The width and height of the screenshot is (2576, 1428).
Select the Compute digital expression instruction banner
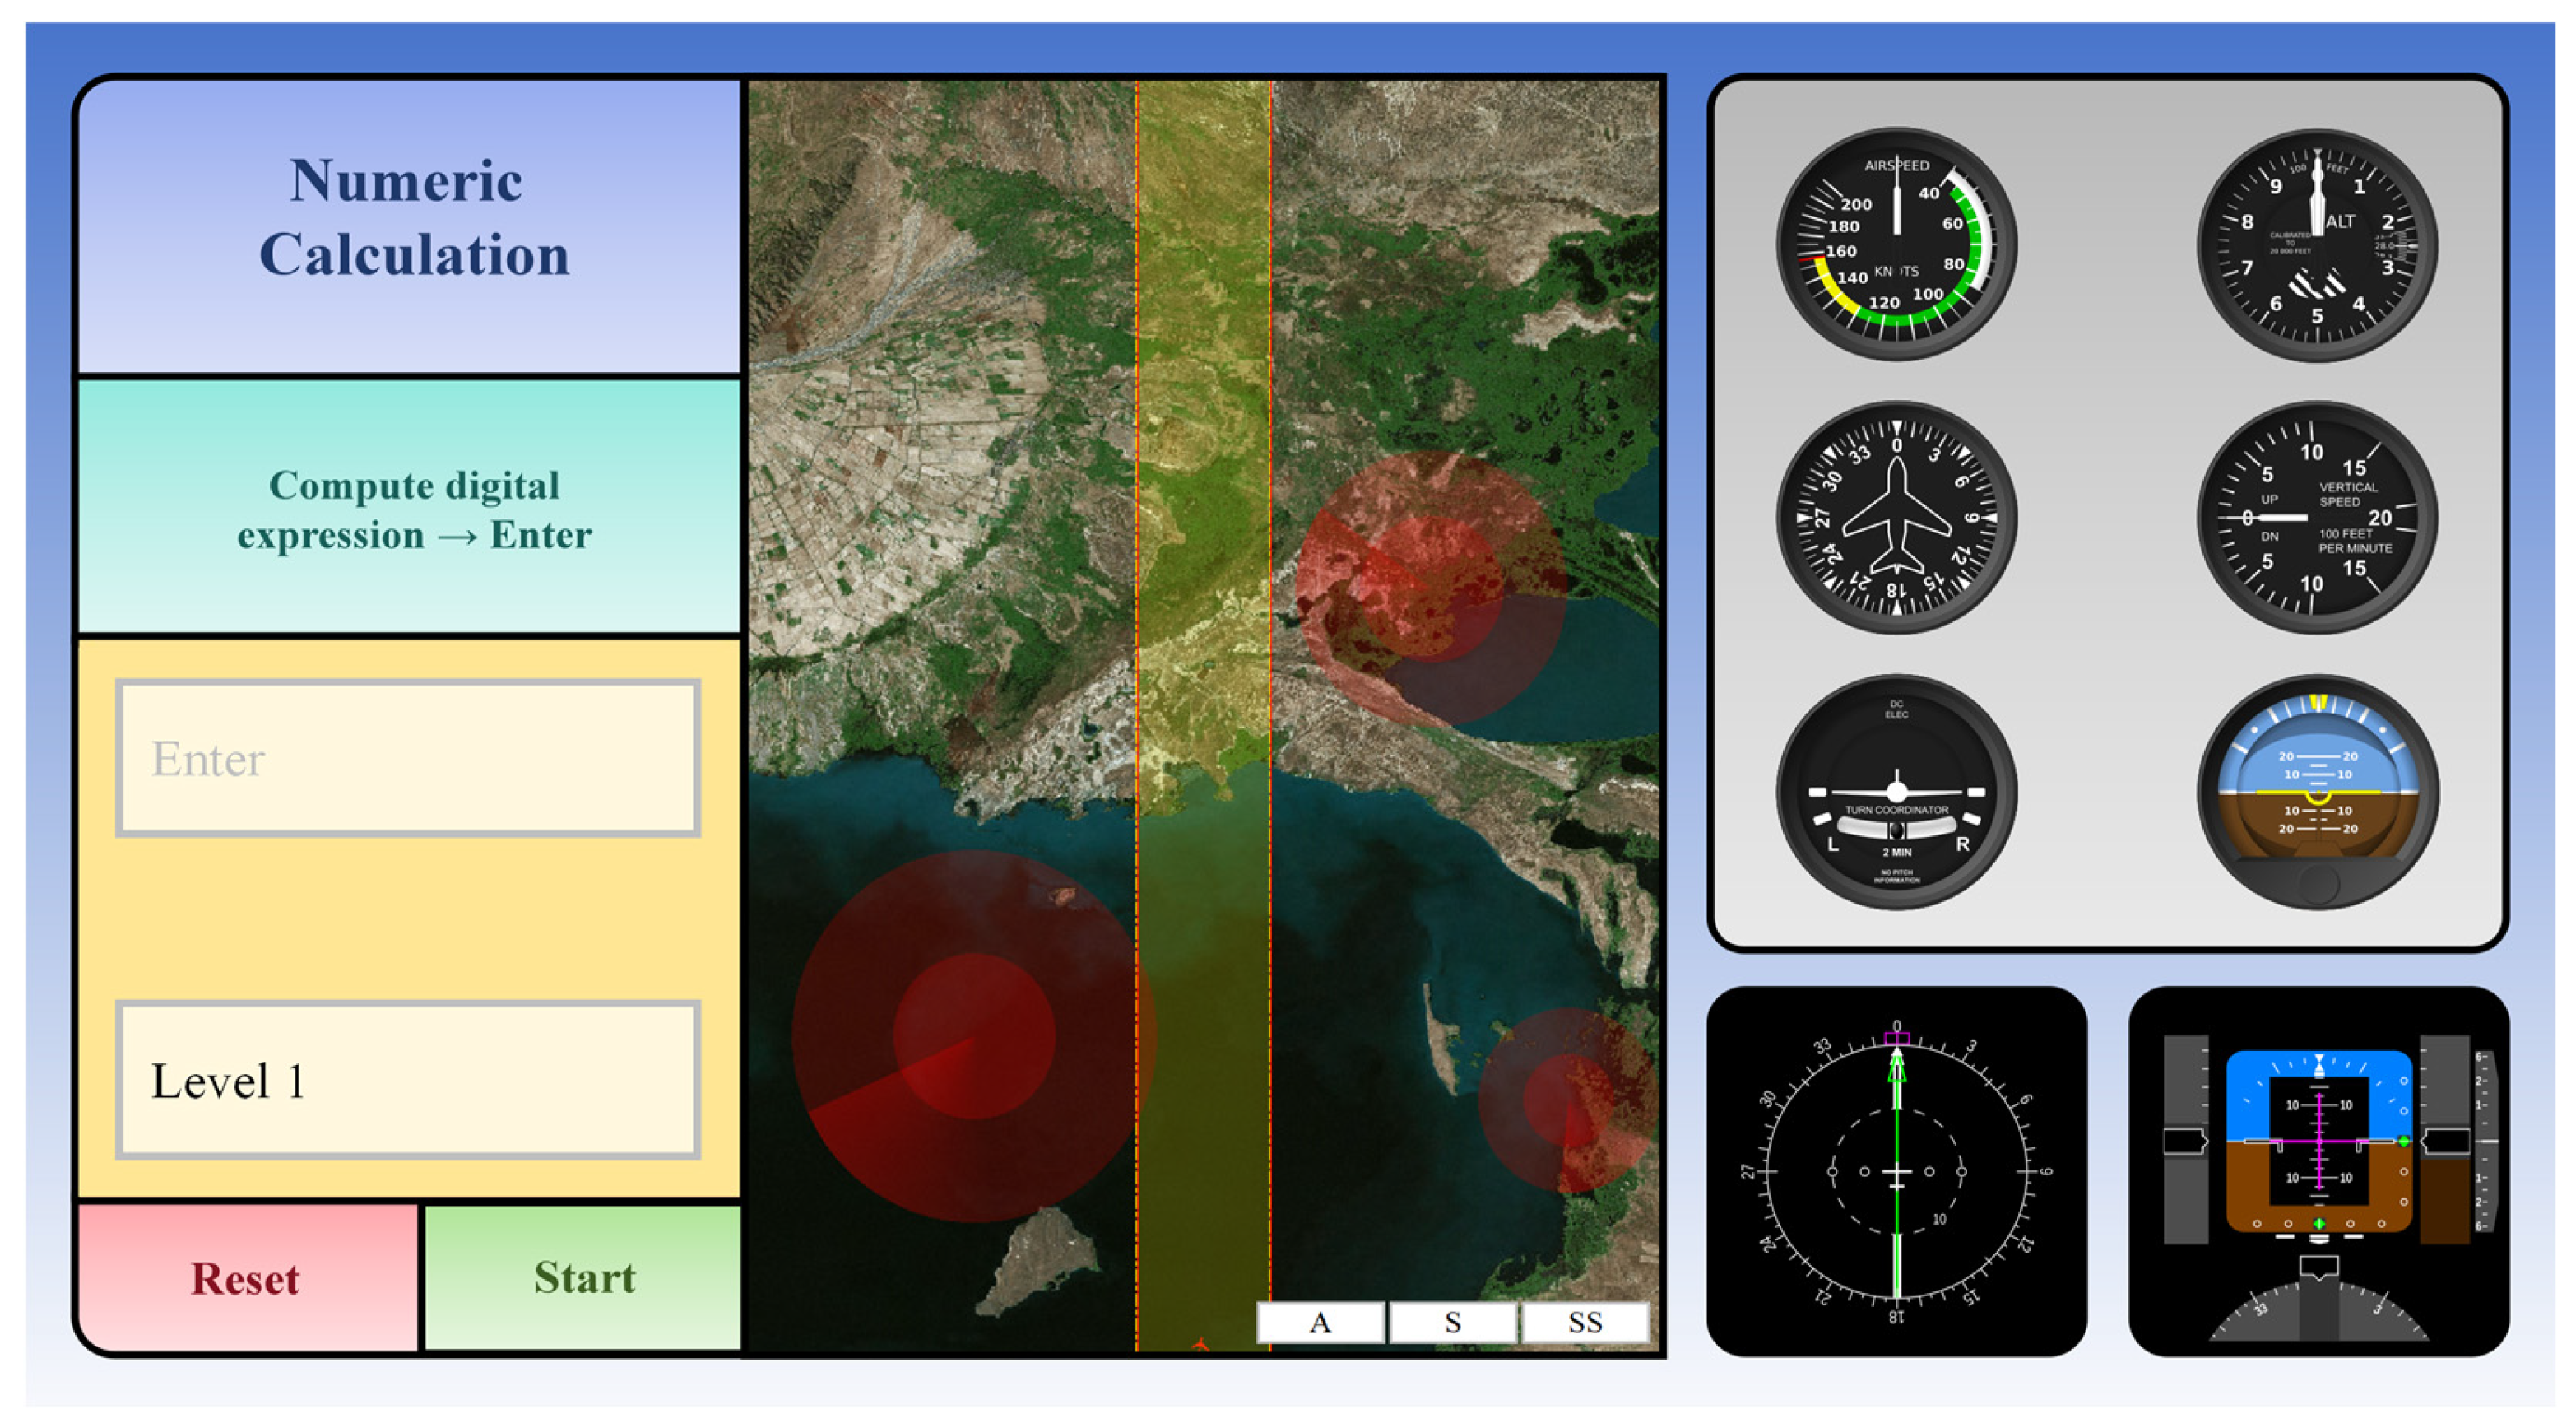pos(413,510)
